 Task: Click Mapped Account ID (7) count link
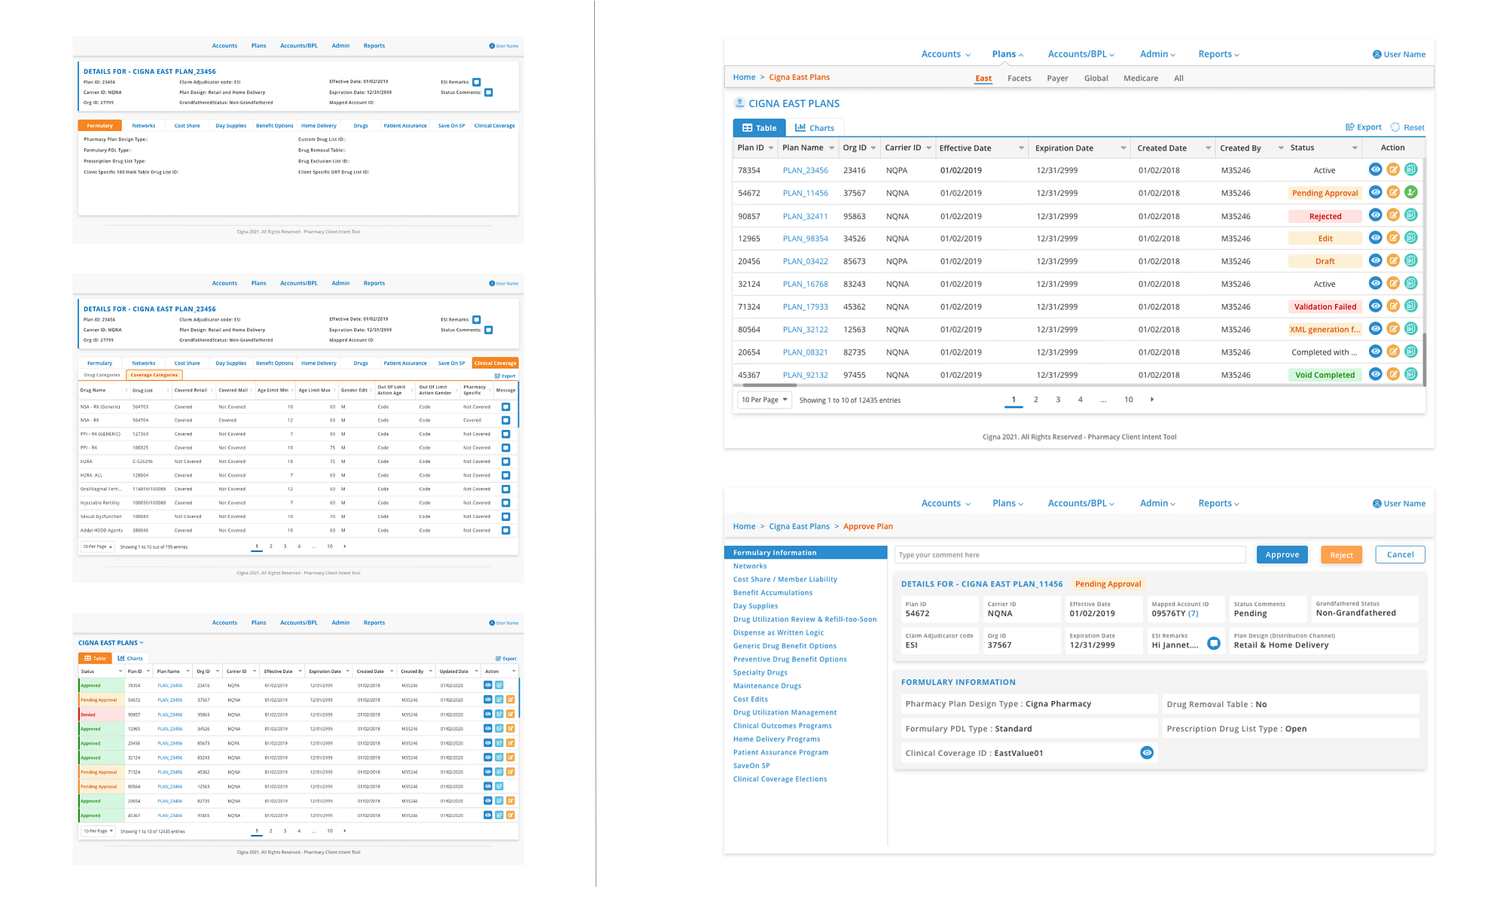point(1194,614)
